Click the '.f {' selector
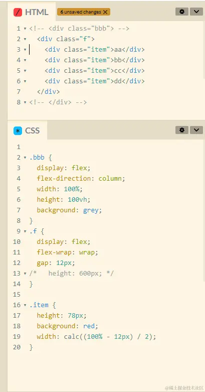The height and width of the screenshot is (392, 205). (37, 231)
